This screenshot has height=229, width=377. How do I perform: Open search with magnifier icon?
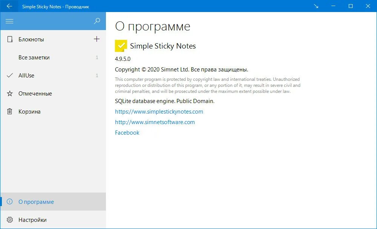click(97, 21)
